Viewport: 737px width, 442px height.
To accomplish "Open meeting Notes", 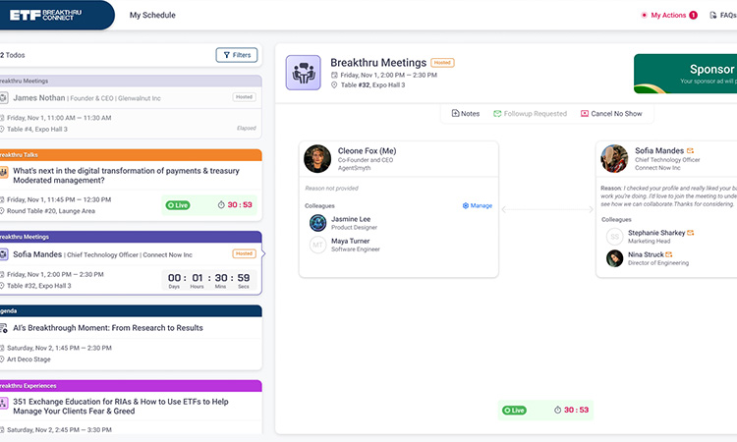I will point(466,114).
